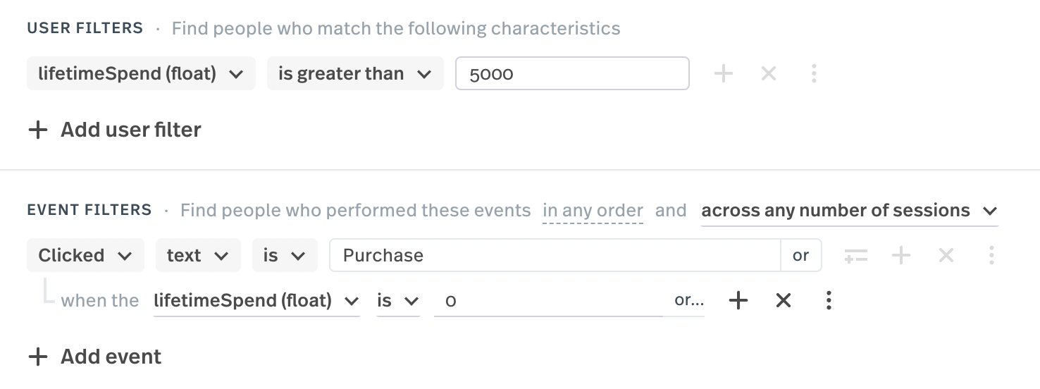Click the plus icon in lifetimeSpend user filter row
The width and height of the screenshot is (1040, 389).
tap(724, 73)
